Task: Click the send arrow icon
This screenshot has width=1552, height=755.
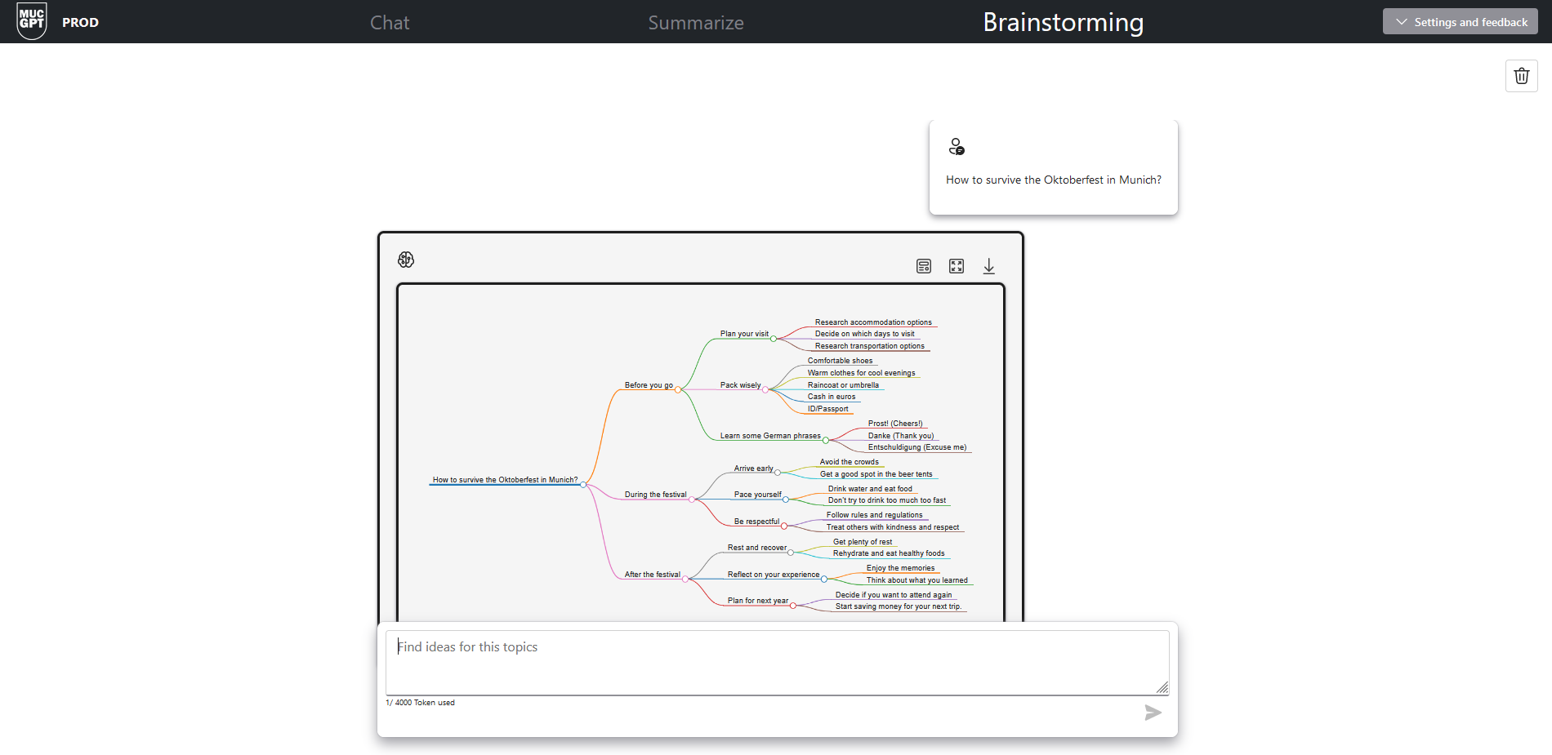Action: [x=1153, y=713]
